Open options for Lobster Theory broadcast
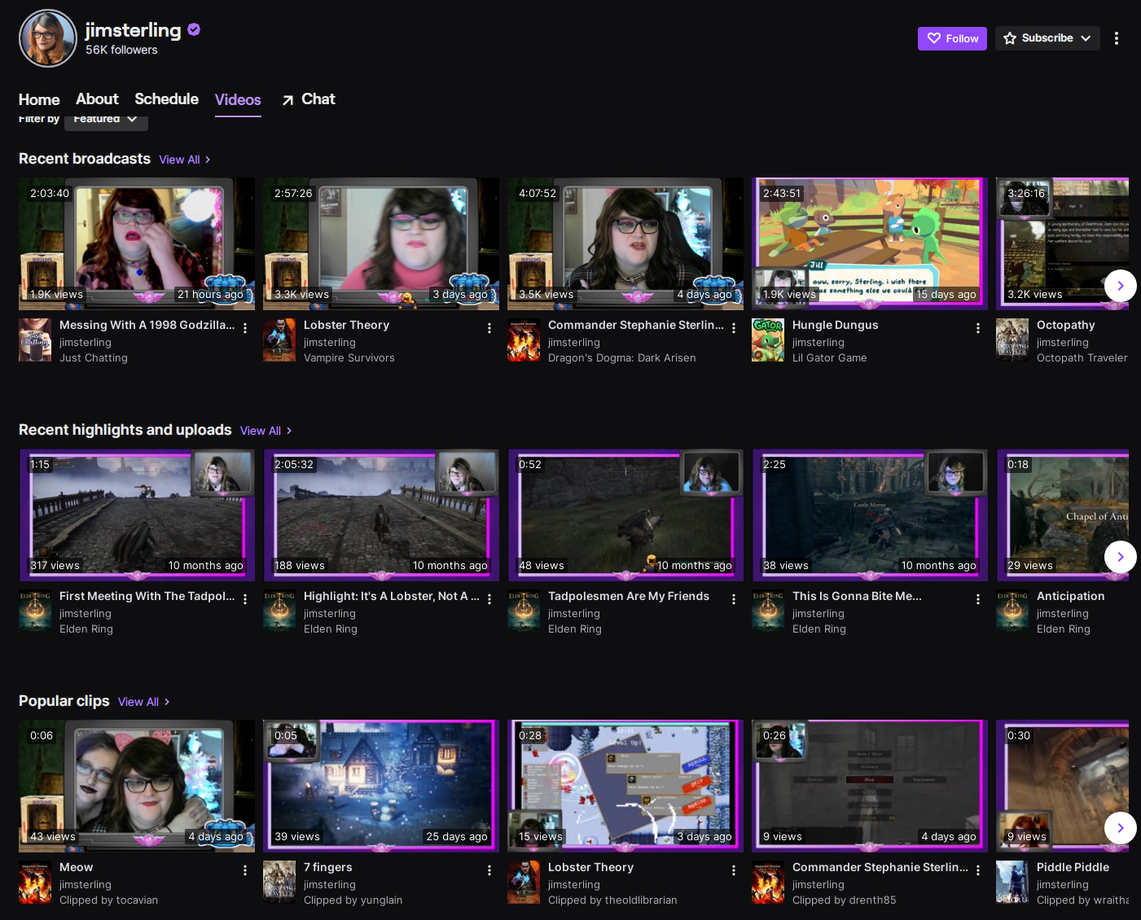Viewport: 1141px width, 920px height. [489, 328]
